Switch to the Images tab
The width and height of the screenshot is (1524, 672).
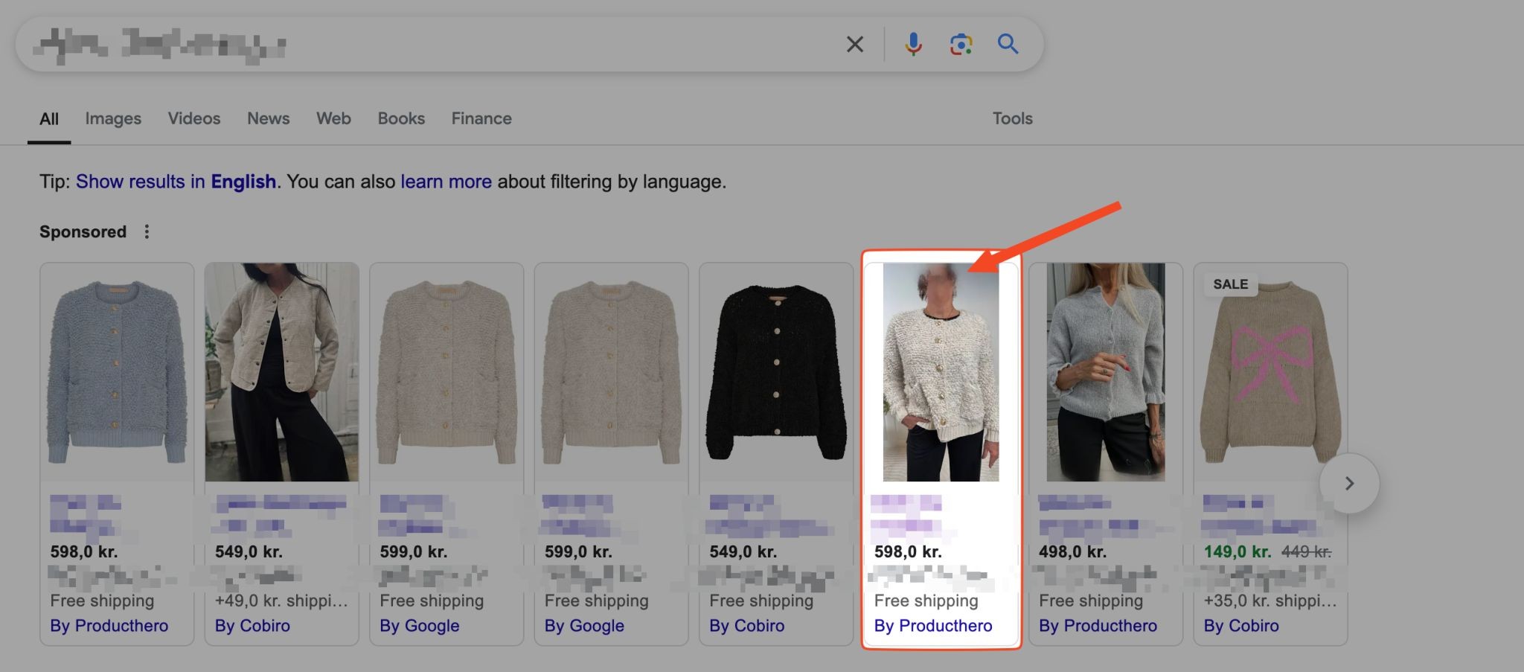pos(113,118)
